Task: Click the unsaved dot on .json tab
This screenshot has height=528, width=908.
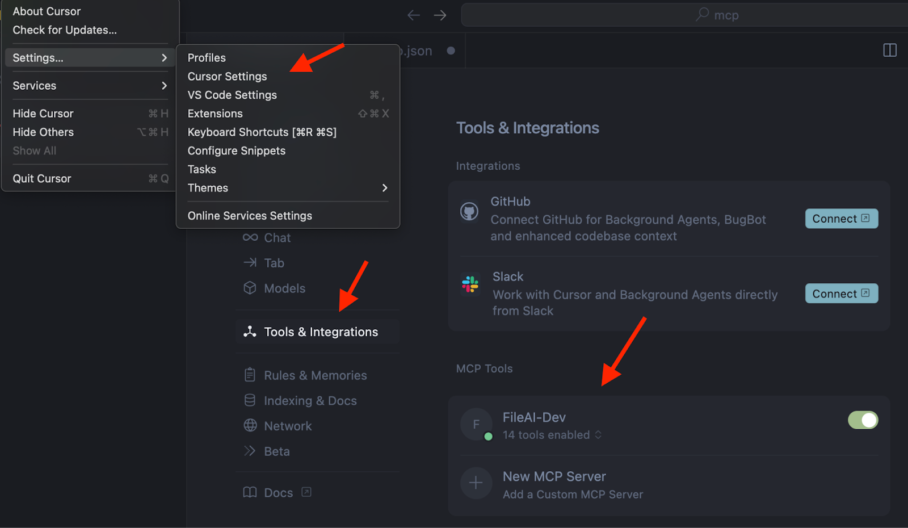Action: click(x=451, y=51)
